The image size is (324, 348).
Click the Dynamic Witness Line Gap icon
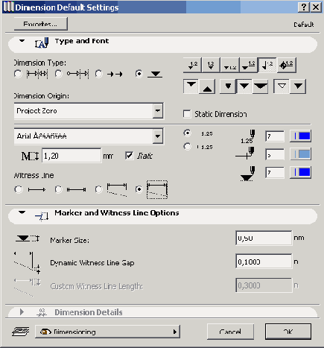click(27, 262)
